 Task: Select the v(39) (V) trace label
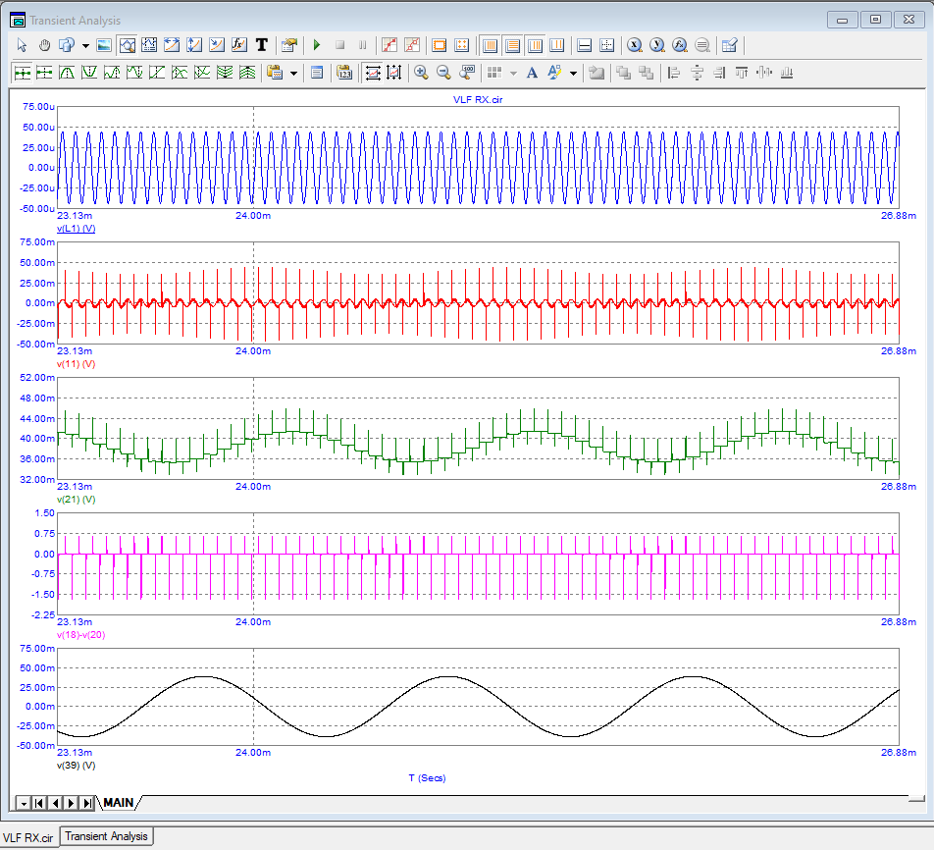pyautogui.click(x=77, y=765)
